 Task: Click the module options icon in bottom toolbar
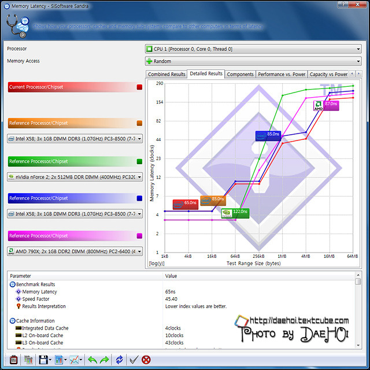[13, 360]
